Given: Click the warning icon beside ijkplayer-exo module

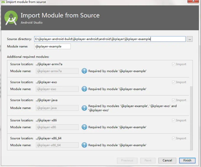Looking at the screenshot, I should pyautogui.click(x=84, y=89).
